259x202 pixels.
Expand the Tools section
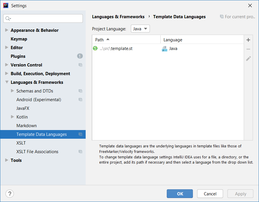[x=7, y=160]
